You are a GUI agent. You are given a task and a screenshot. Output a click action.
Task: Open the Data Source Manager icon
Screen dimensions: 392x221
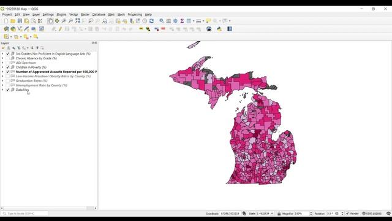coord(6,29)
